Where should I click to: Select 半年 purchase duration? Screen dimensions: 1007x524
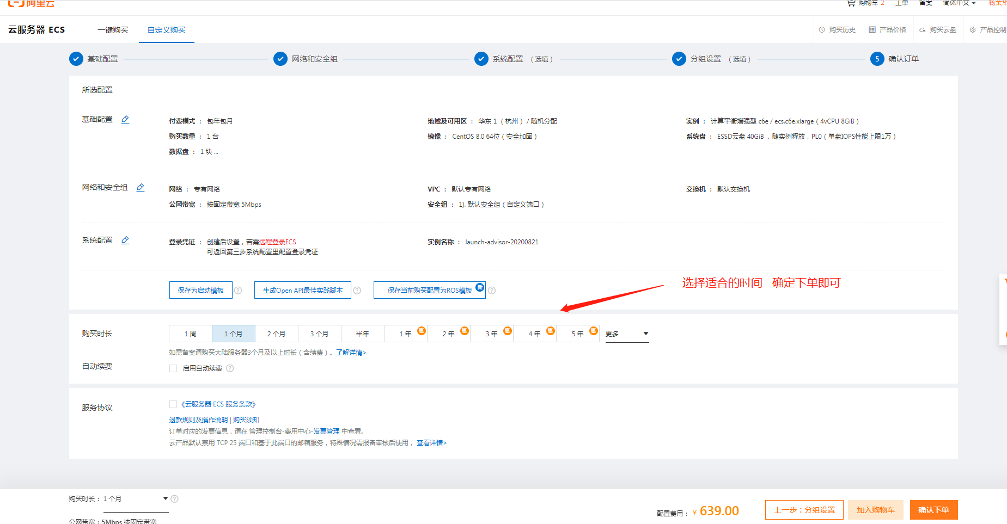(363, 334)
